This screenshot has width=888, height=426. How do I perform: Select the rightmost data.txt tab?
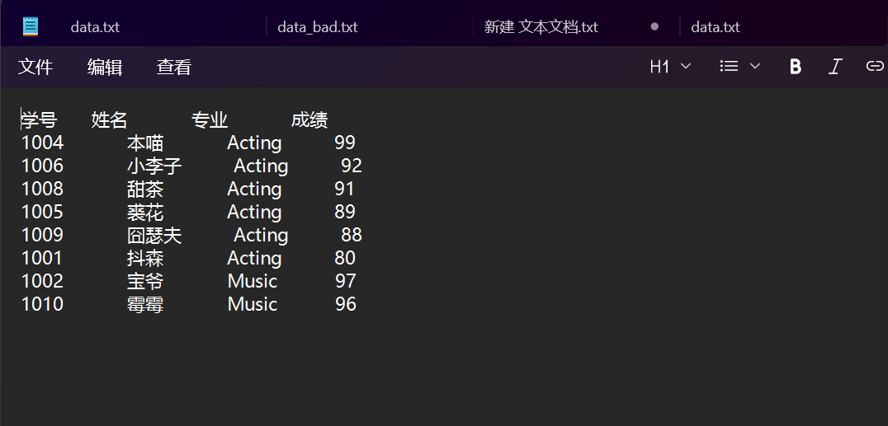pos(716,27)
